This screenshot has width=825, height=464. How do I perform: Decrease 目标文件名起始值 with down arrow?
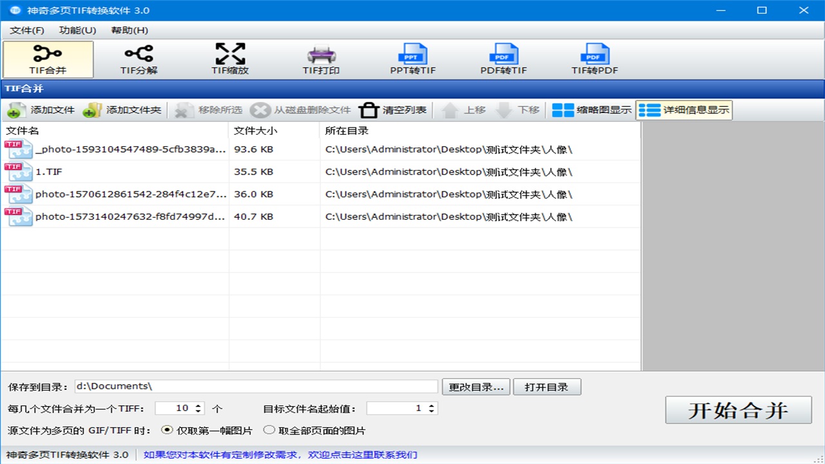tap(431, 411)
